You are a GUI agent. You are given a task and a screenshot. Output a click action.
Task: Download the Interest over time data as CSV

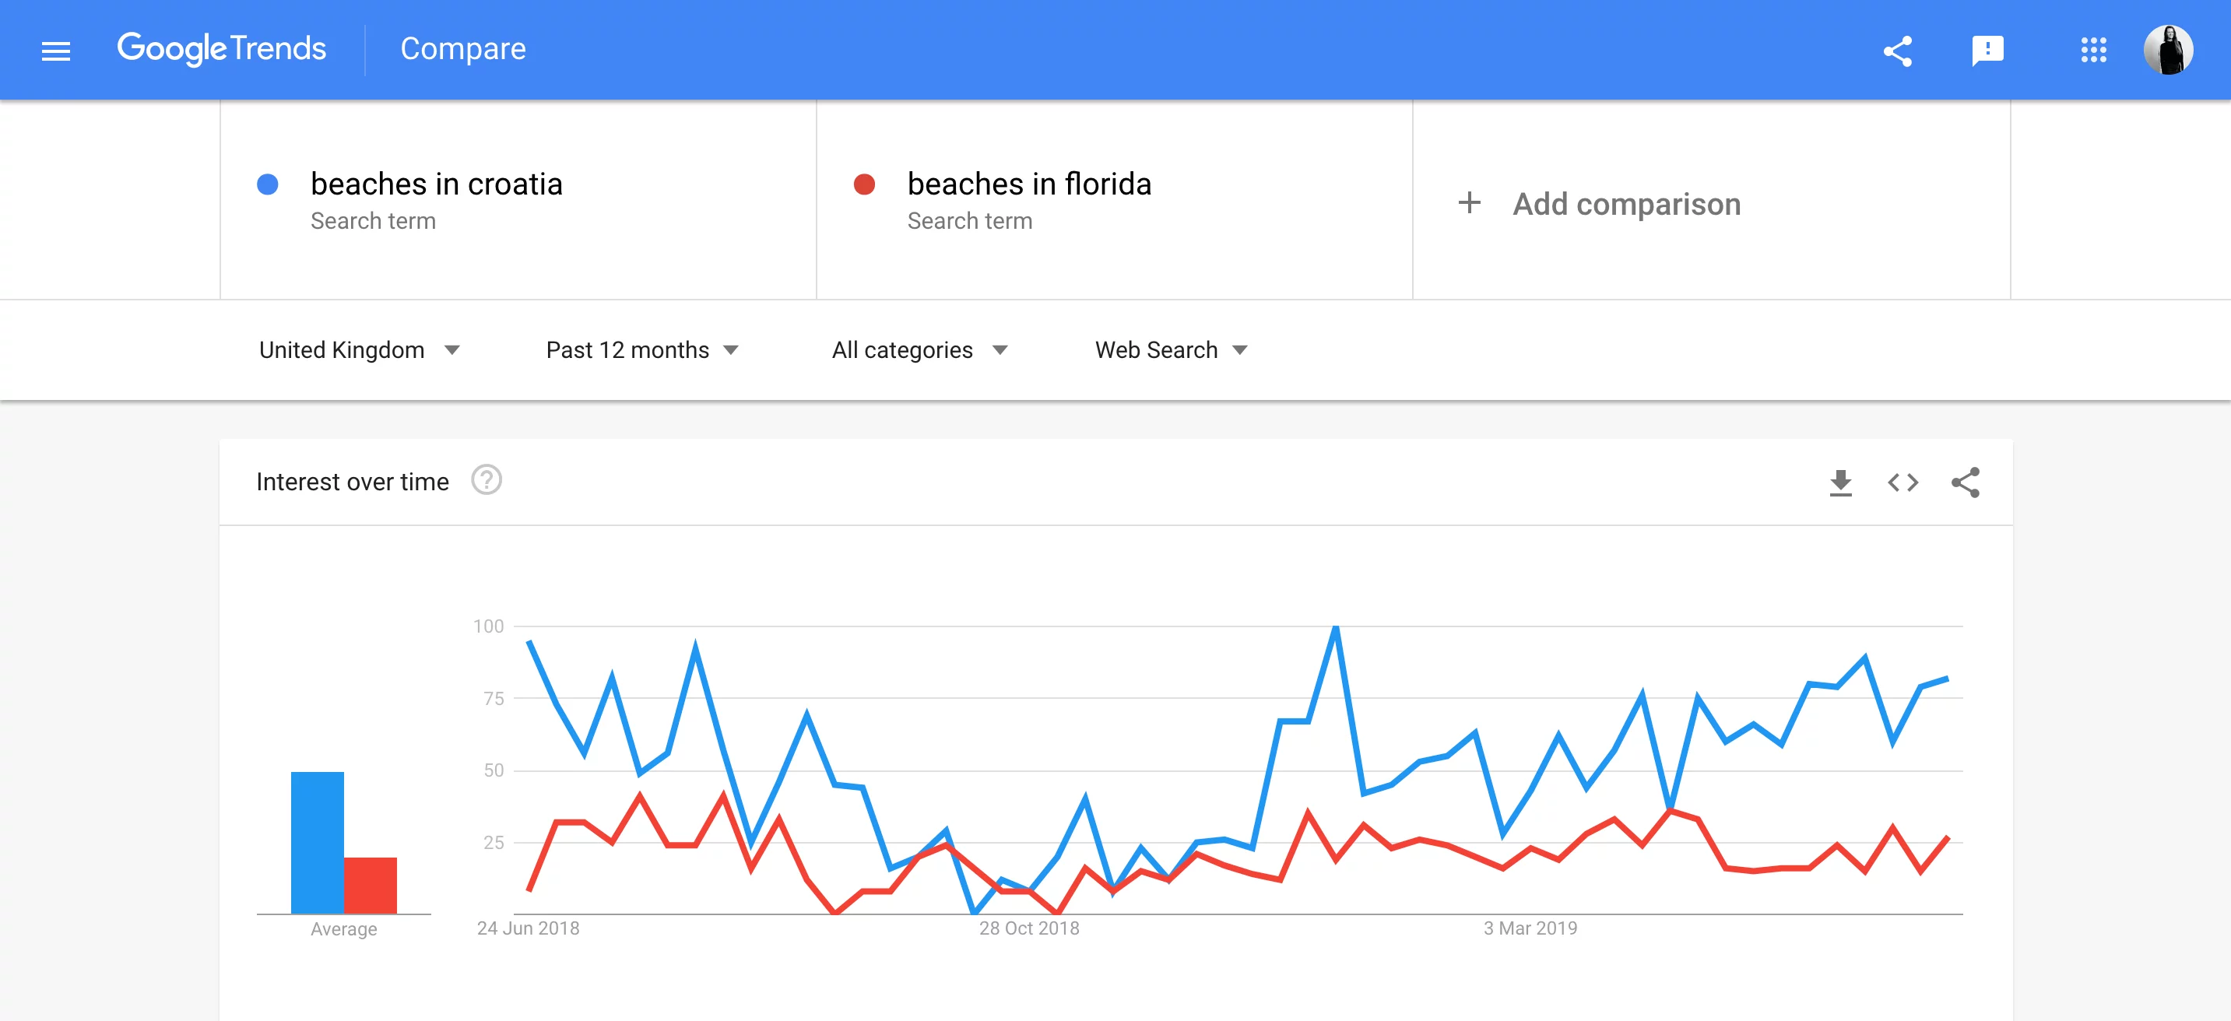(x=1841, y=482)
